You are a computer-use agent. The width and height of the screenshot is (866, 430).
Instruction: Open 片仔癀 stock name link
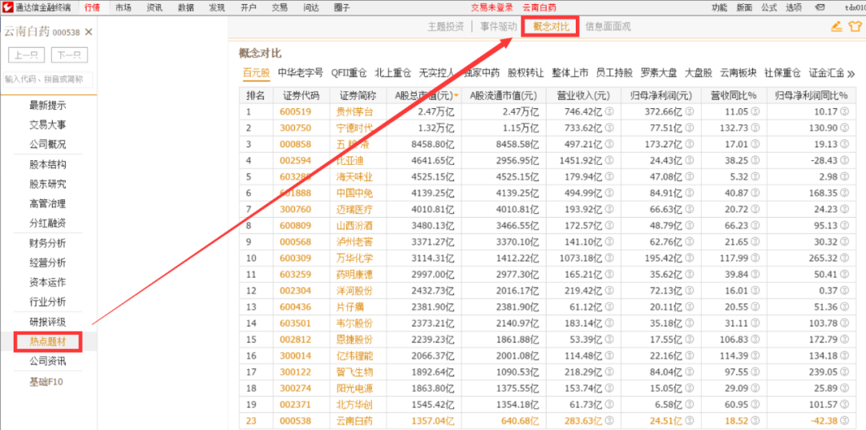pos(350,307)
